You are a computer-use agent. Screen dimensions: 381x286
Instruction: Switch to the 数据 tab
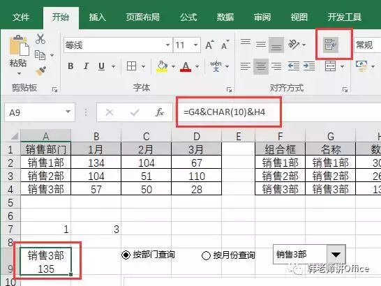coord(225,17)
